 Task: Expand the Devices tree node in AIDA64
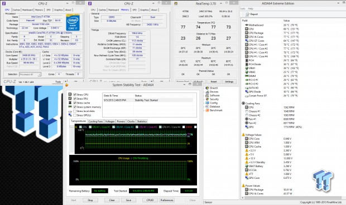pyautogui.click(x=204, y=92)
